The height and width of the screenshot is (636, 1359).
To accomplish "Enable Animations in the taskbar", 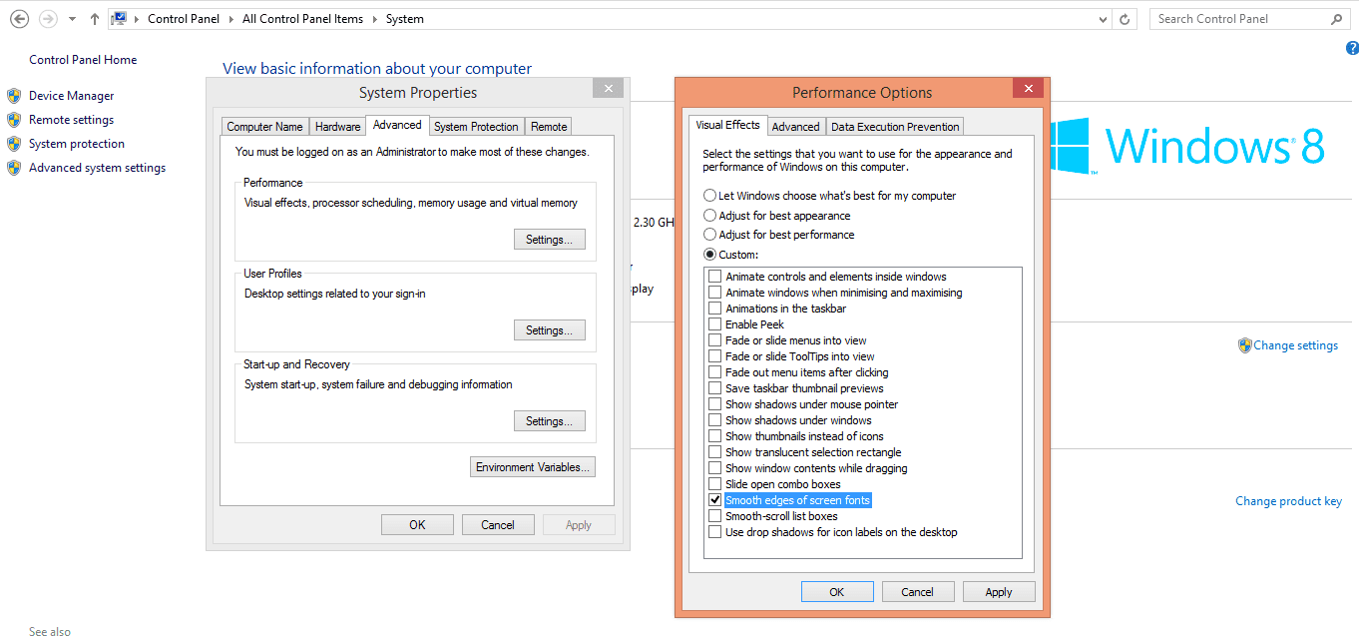I will click(714, 309).
